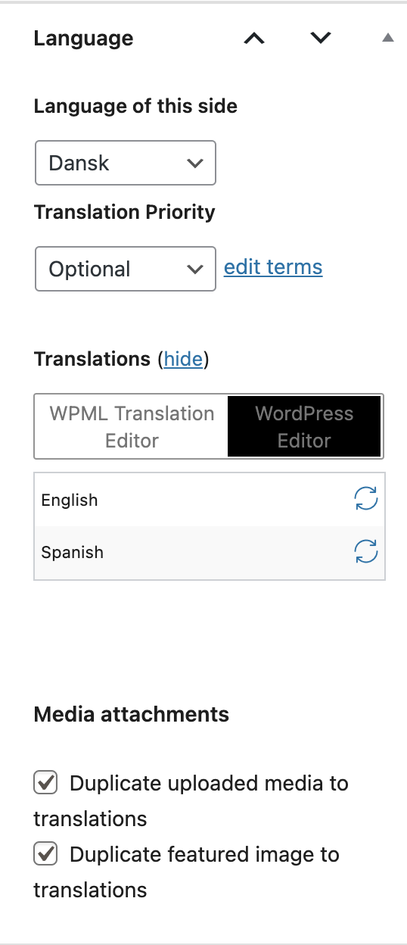Click the Language panel title
Viewport: 407px width, 945px height.
point(83,39)
